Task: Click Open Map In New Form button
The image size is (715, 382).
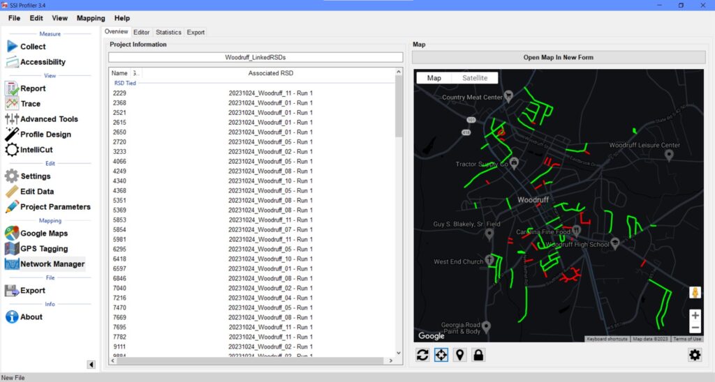Action: point(558,57)
